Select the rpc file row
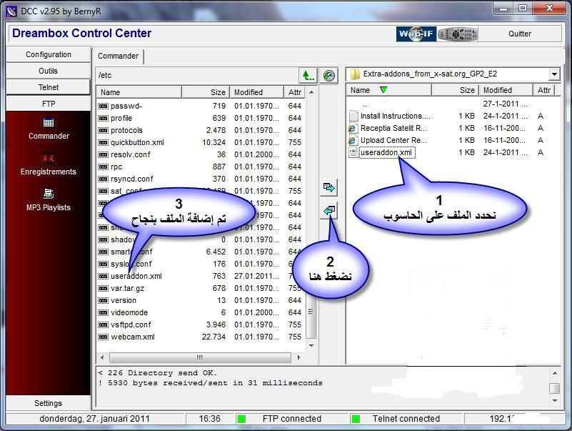This screenshot has width=572, height=431. pos(201,167)
